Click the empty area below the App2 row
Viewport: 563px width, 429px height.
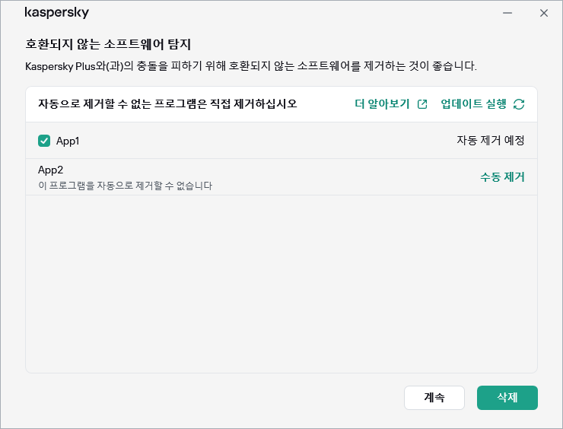281,281
